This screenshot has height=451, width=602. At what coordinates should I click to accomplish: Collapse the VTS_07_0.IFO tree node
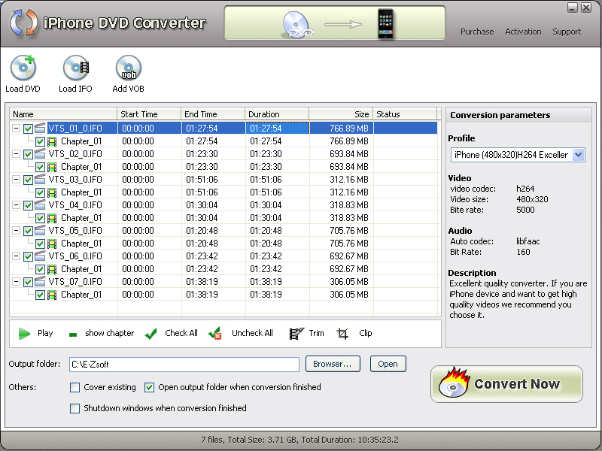16,281
